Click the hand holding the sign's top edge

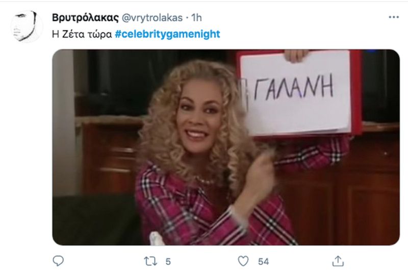pyautogui.click(x=296, y=56)
